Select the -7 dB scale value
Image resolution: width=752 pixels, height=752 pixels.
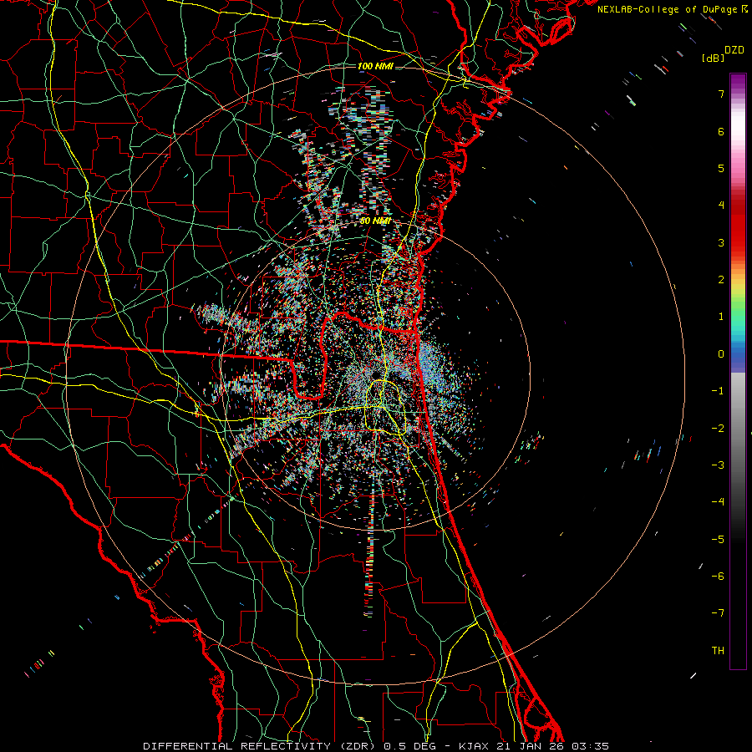(x=718, y=613)
